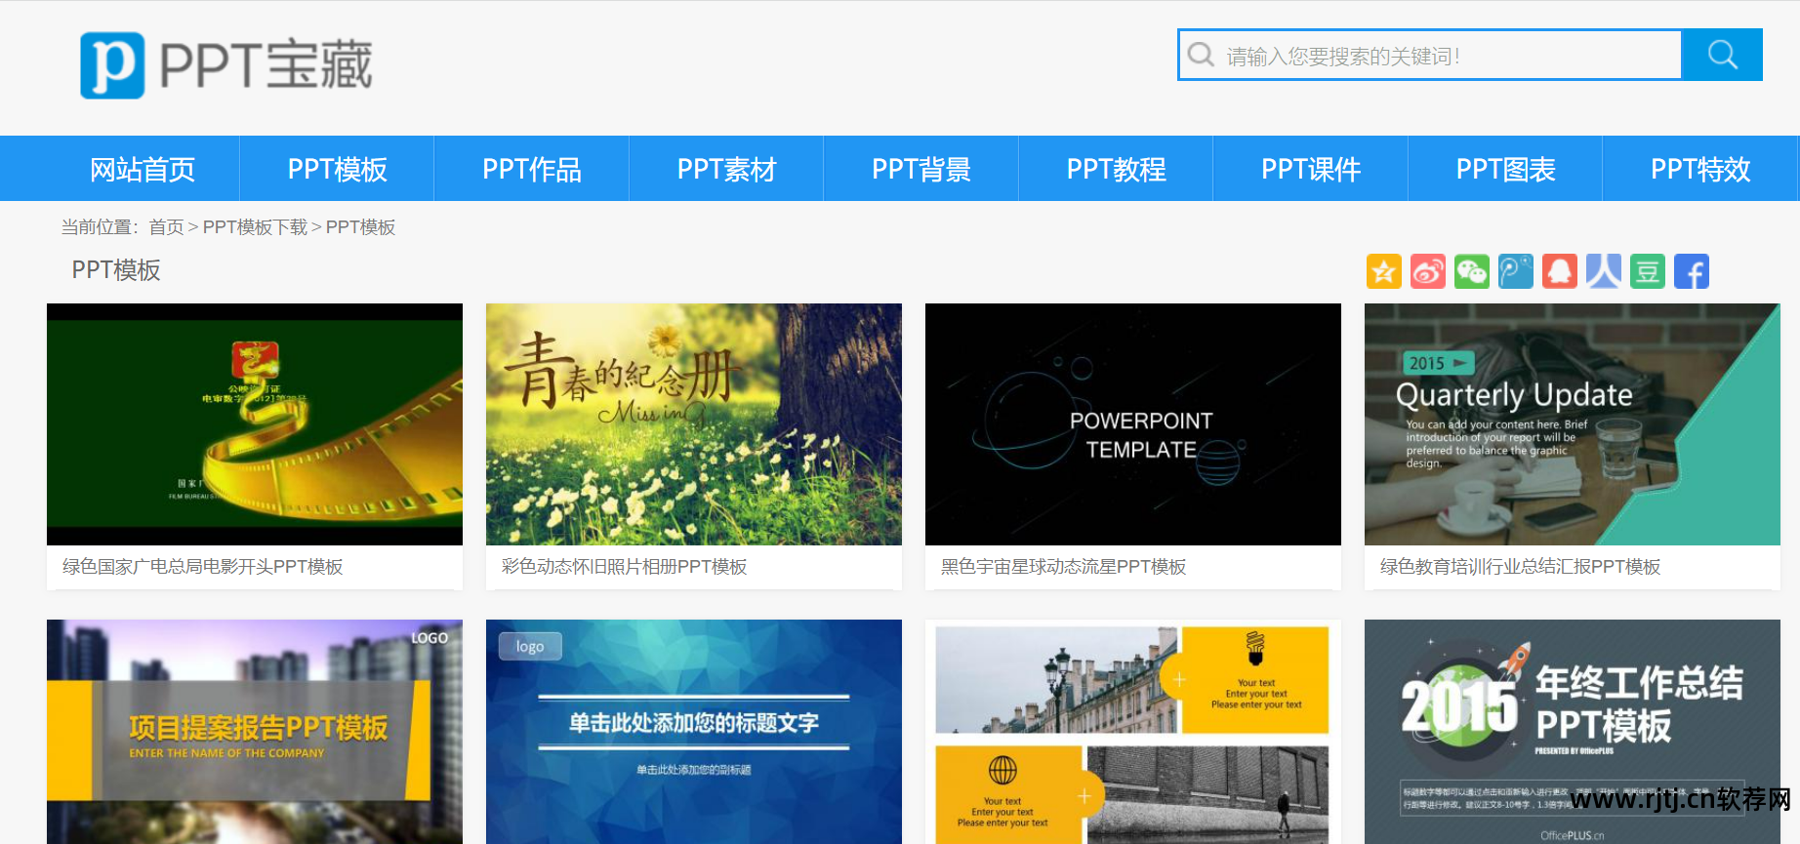Screen dimensions: 1800x844
Task: Open PPT背景 navigation item
Action: [x=921, y=169]
